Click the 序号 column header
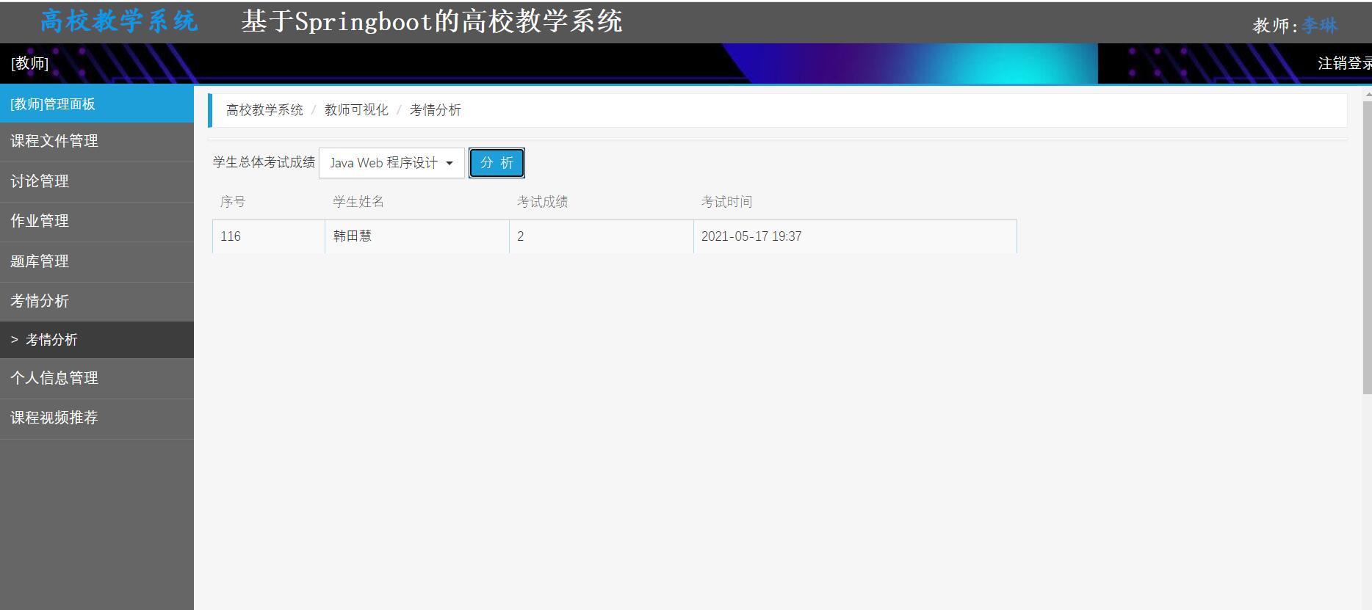This screenshot has width=1372, height=610. (x=233, y=202)
